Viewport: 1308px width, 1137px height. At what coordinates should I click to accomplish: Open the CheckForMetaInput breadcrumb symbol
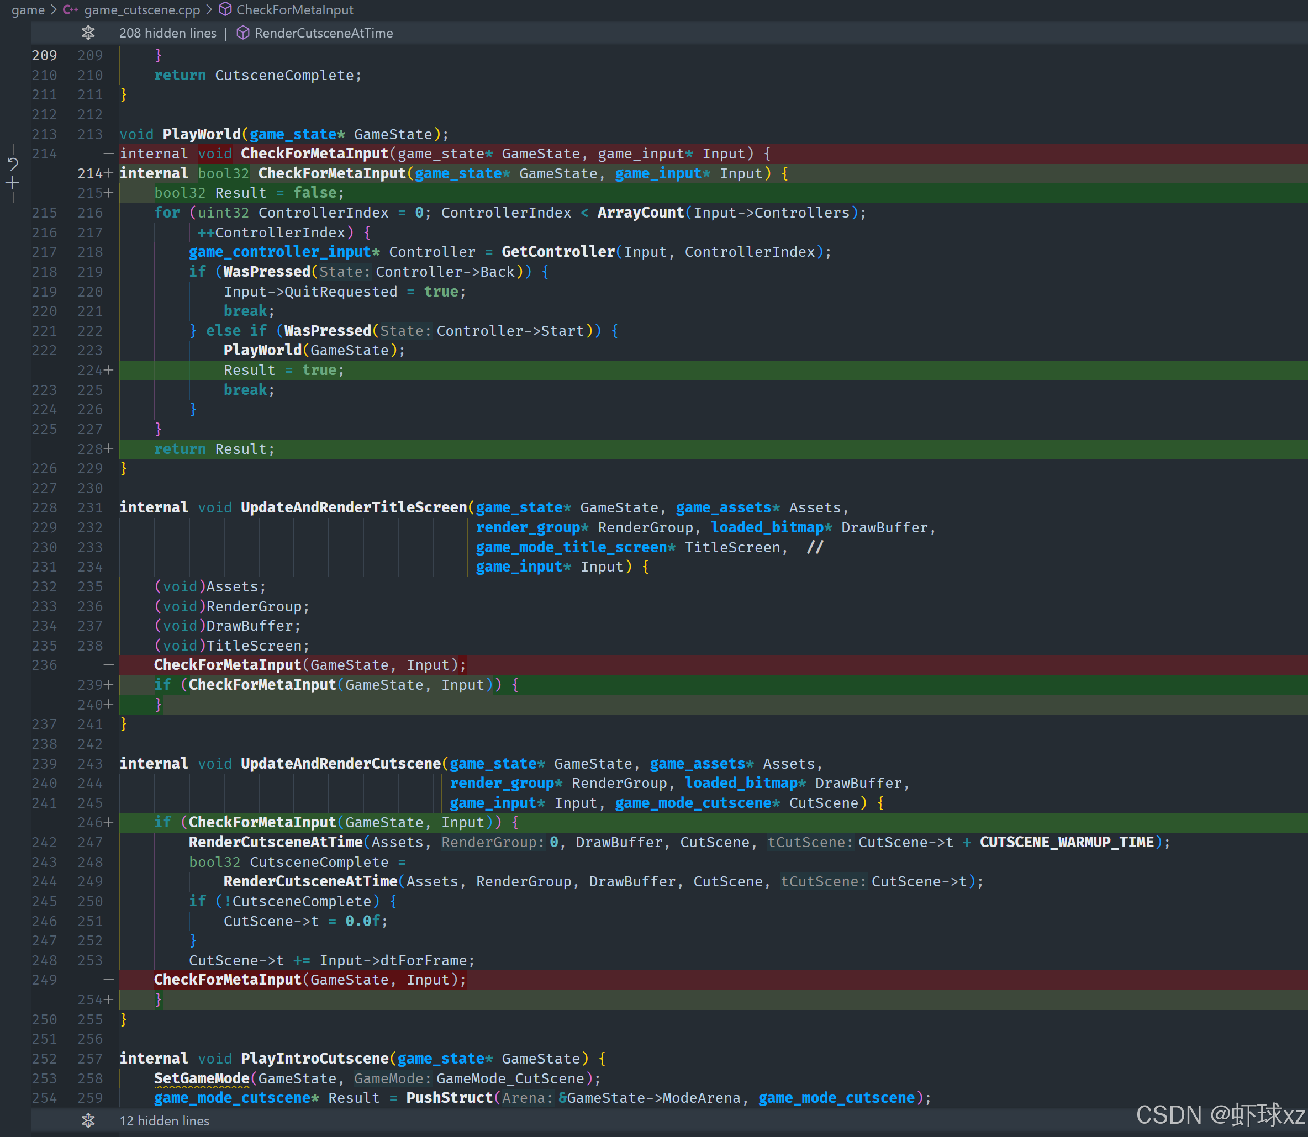click(x=294, y=9)
